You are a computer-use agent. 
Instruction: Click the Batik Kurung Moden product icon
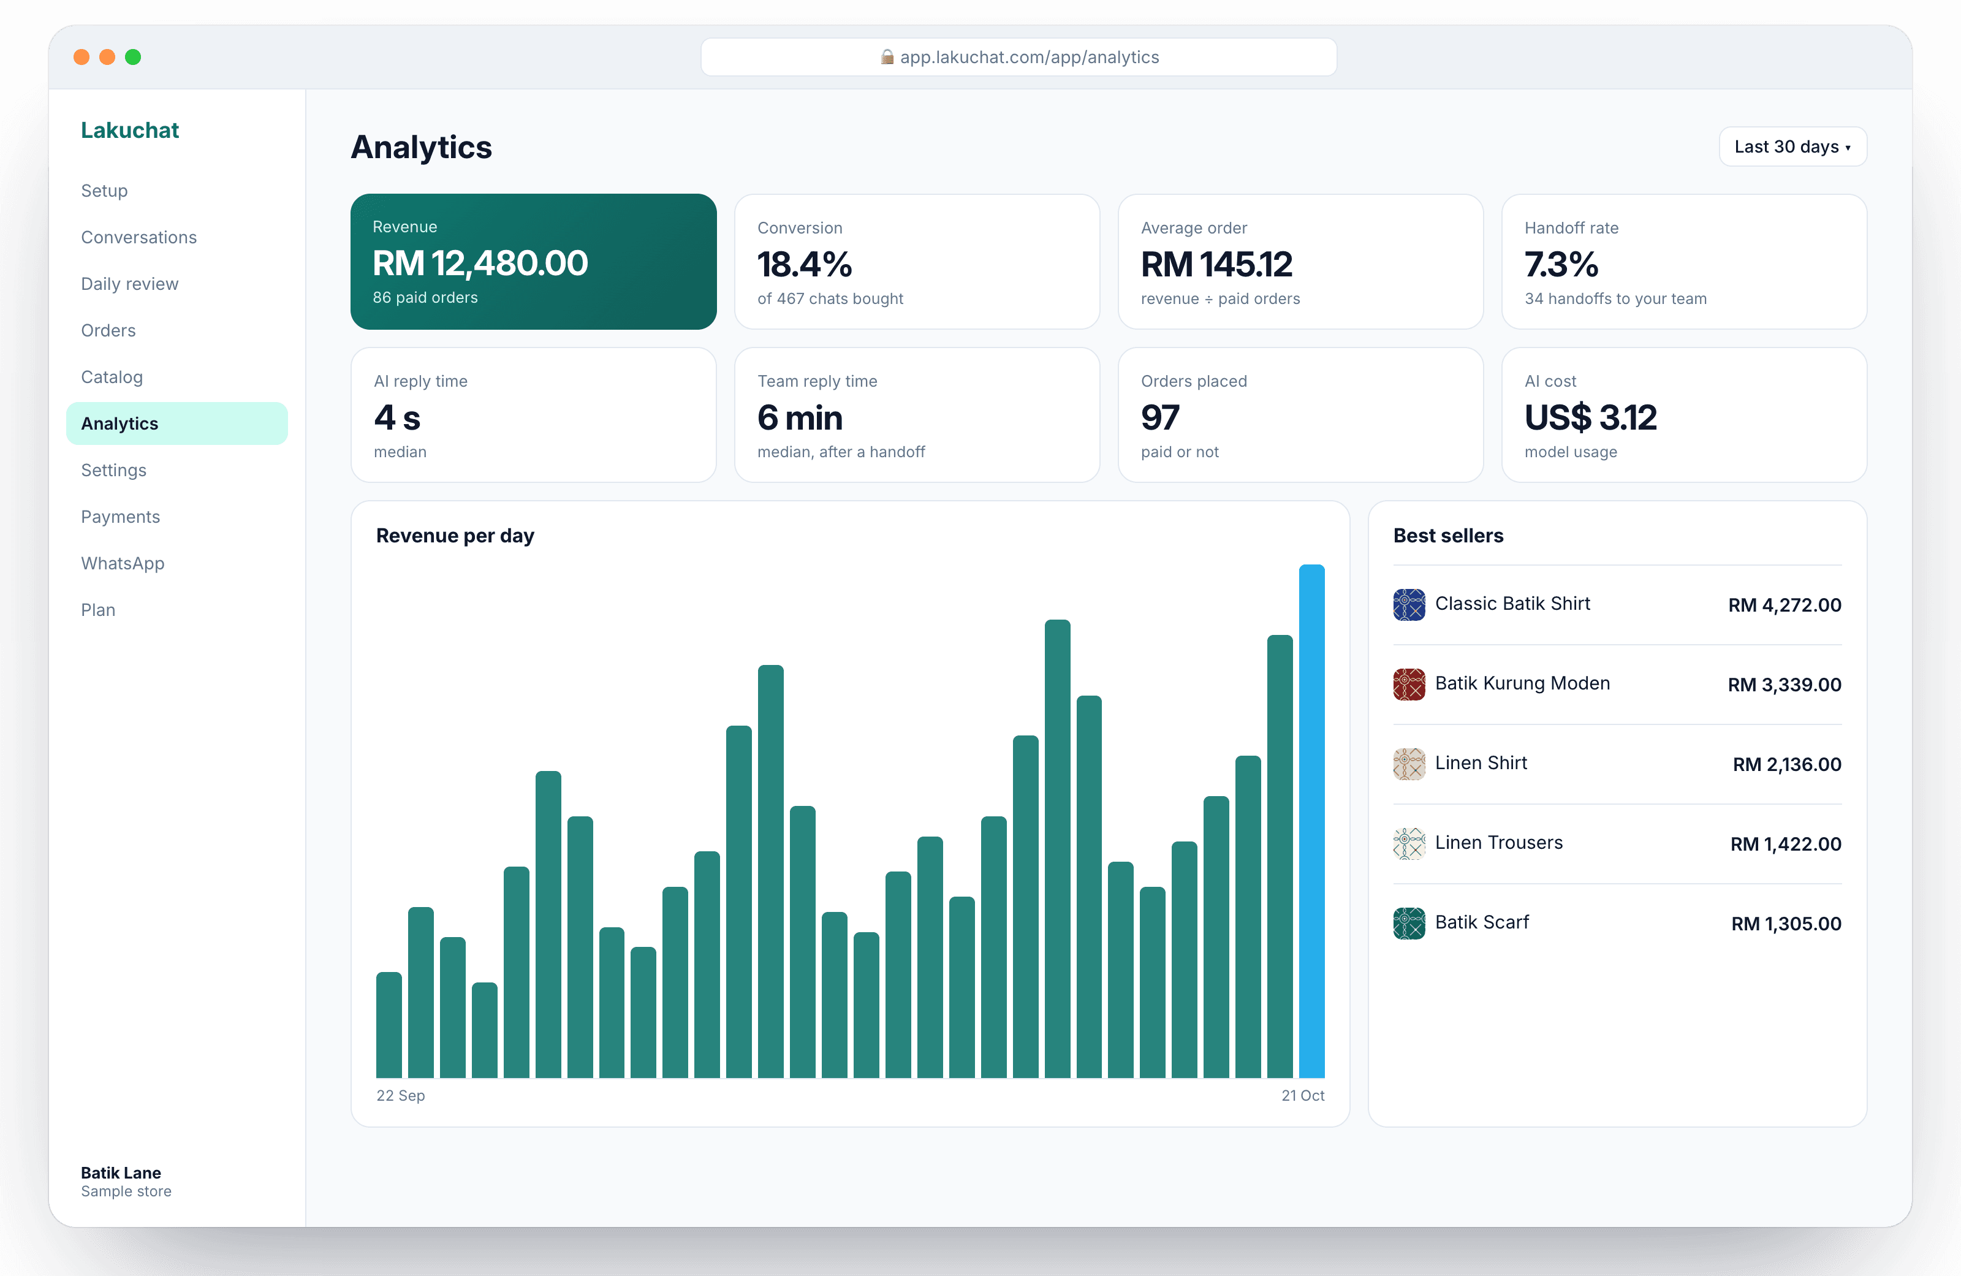point(1409,684)
